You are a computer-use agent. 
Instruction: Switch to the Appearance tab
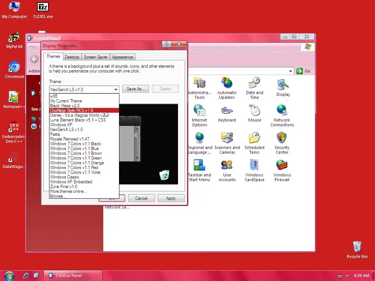(x=122, y=57)
